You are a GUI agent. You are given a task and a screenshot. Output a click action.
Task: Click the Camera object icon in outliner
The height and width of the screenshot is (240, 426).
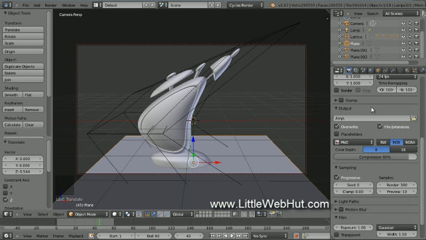(x=347, y=24)
